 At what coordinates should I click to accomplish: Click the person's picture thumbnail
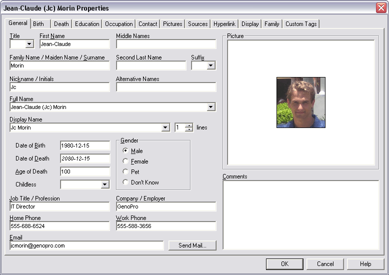coord(301,102)
